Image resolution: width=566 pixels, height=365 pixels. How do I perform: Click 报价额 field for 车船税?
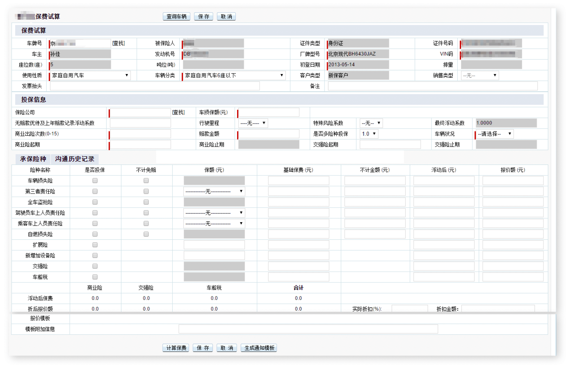513,277
